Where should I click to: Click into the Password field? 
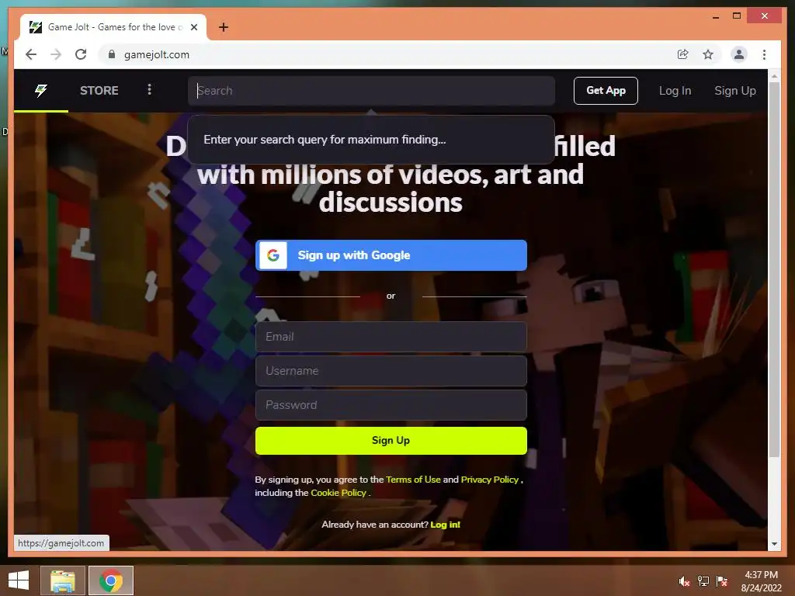[391, 405]
